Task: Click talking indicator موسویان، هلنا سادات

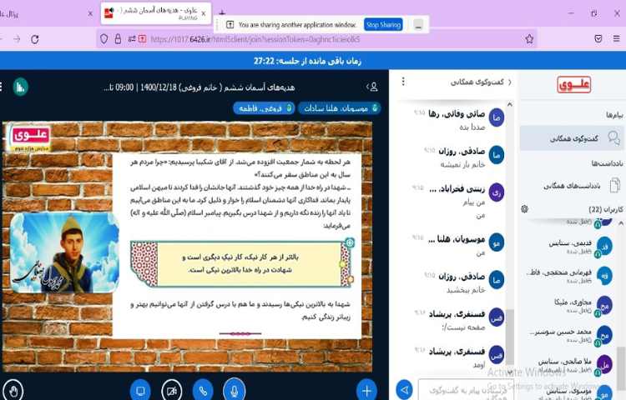Action: 340,108
